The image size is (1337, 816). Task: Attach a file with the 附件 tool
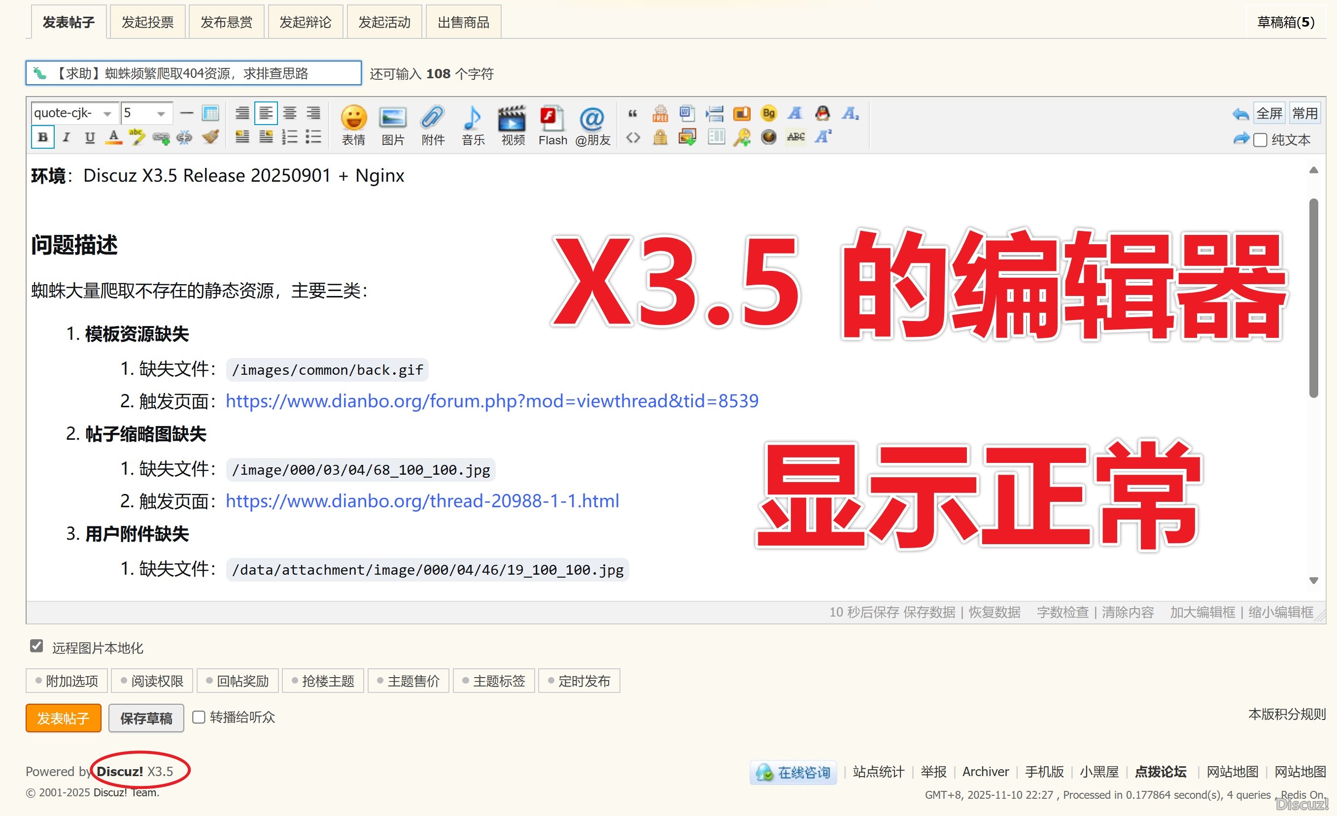click(x=433, y=125)
